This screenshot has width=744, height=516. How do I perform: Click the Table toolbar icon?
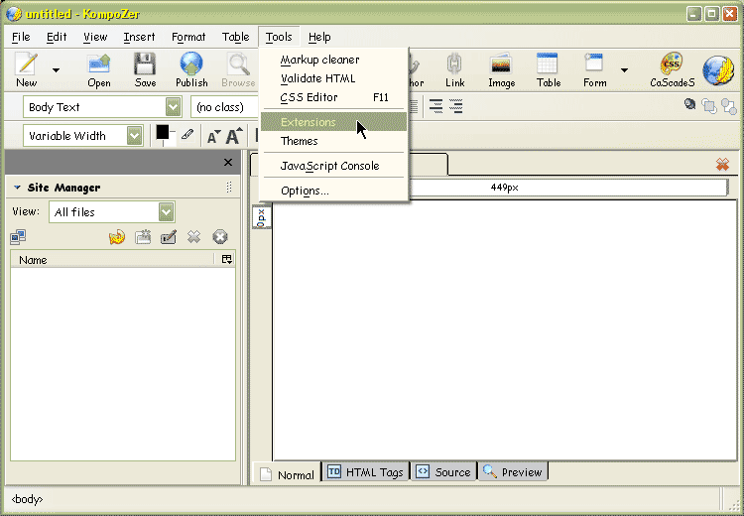[549, 69]
